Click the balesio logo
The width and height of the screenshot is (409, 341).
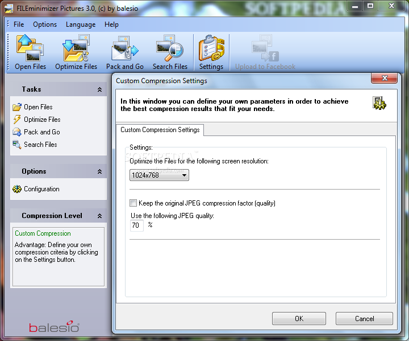click(55, 327)
